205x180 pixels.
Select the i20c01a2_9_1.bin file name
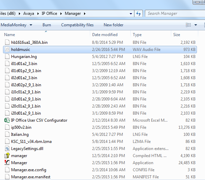[26, 106]
